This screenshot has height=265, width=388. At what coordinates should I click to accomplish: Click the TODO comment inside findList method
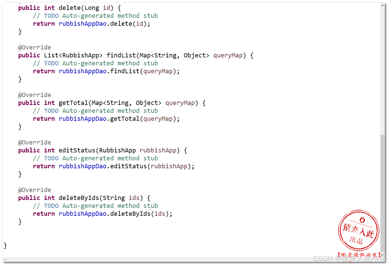[x=95, y=63]
